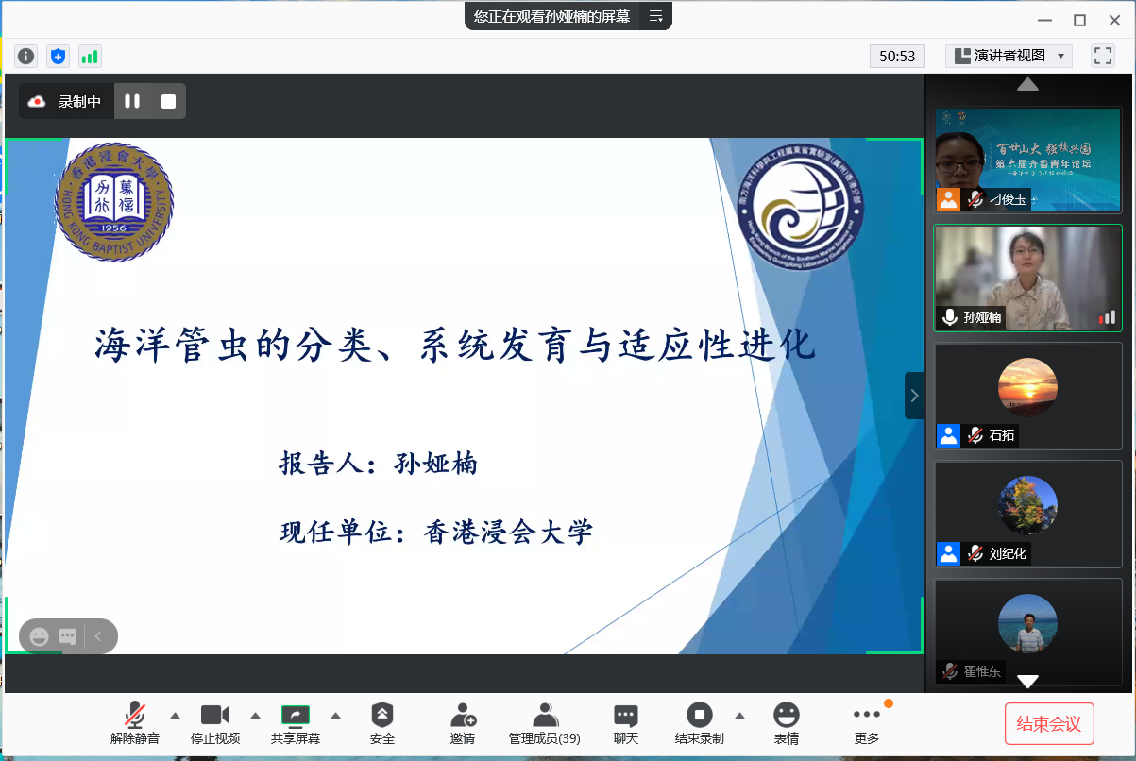Viewport: 1136px width, 761px height.
Task: Select 石拓's participant video tile
Action: 1027,395
